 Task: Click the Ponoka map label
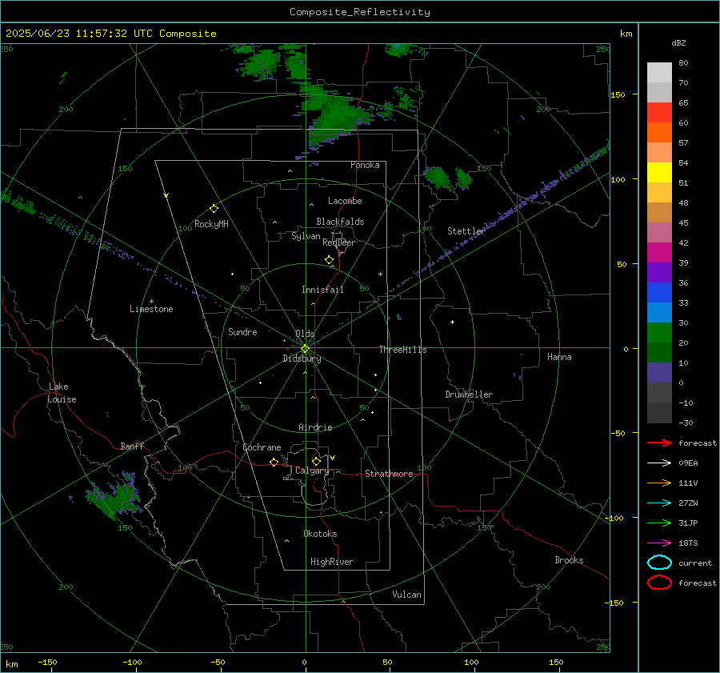pos(365,165)
